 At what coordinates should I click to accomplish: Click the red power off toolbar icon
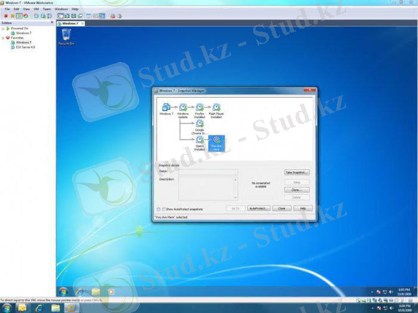[x=5, y=16]
